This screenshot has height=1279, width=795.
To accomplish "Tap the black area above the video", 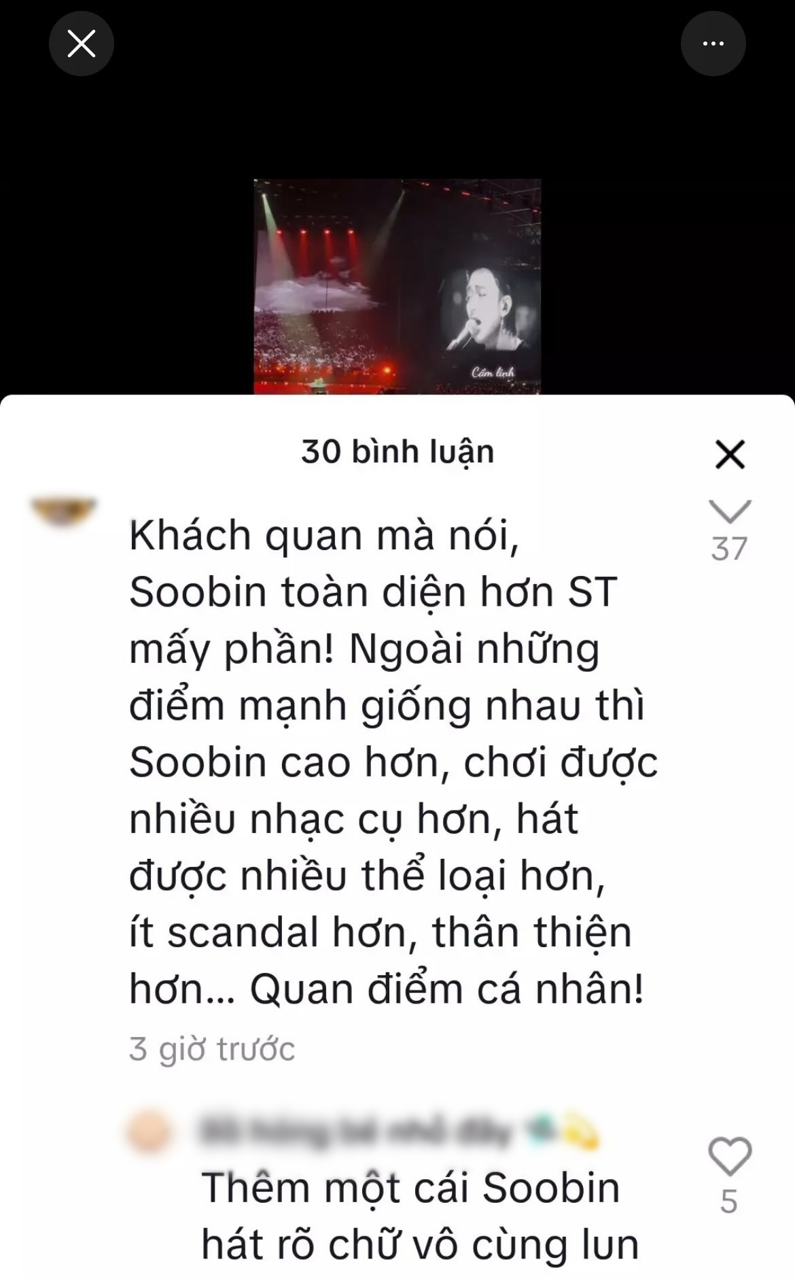I will [397, 122].
